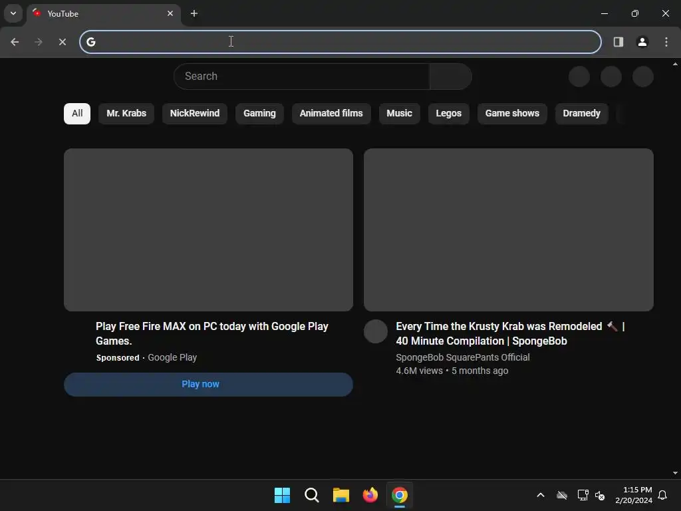Open the Chrome profile menu

pyautogui.click(x=642, y=42)
